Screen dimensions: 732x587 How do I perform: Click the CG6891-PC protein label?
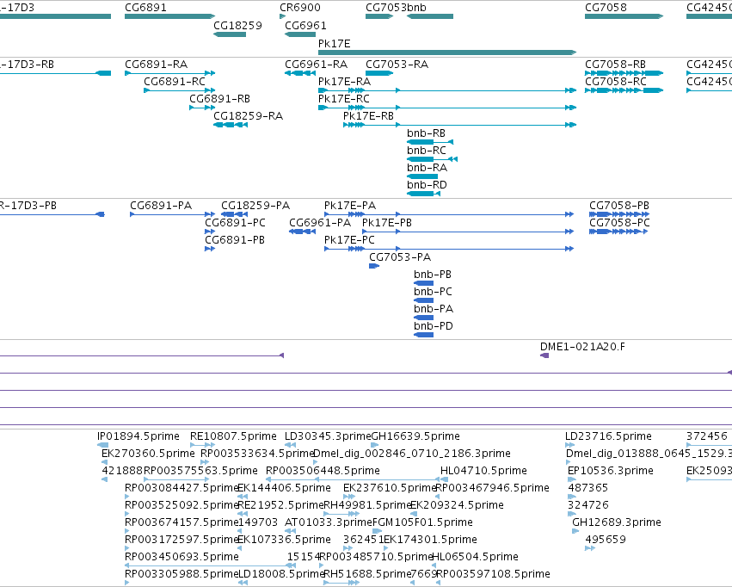click(236, 223)
